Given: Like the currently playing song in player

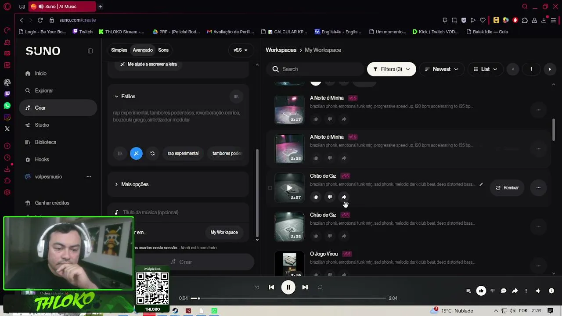Looking at the screenshot, I should pos(481,291).
